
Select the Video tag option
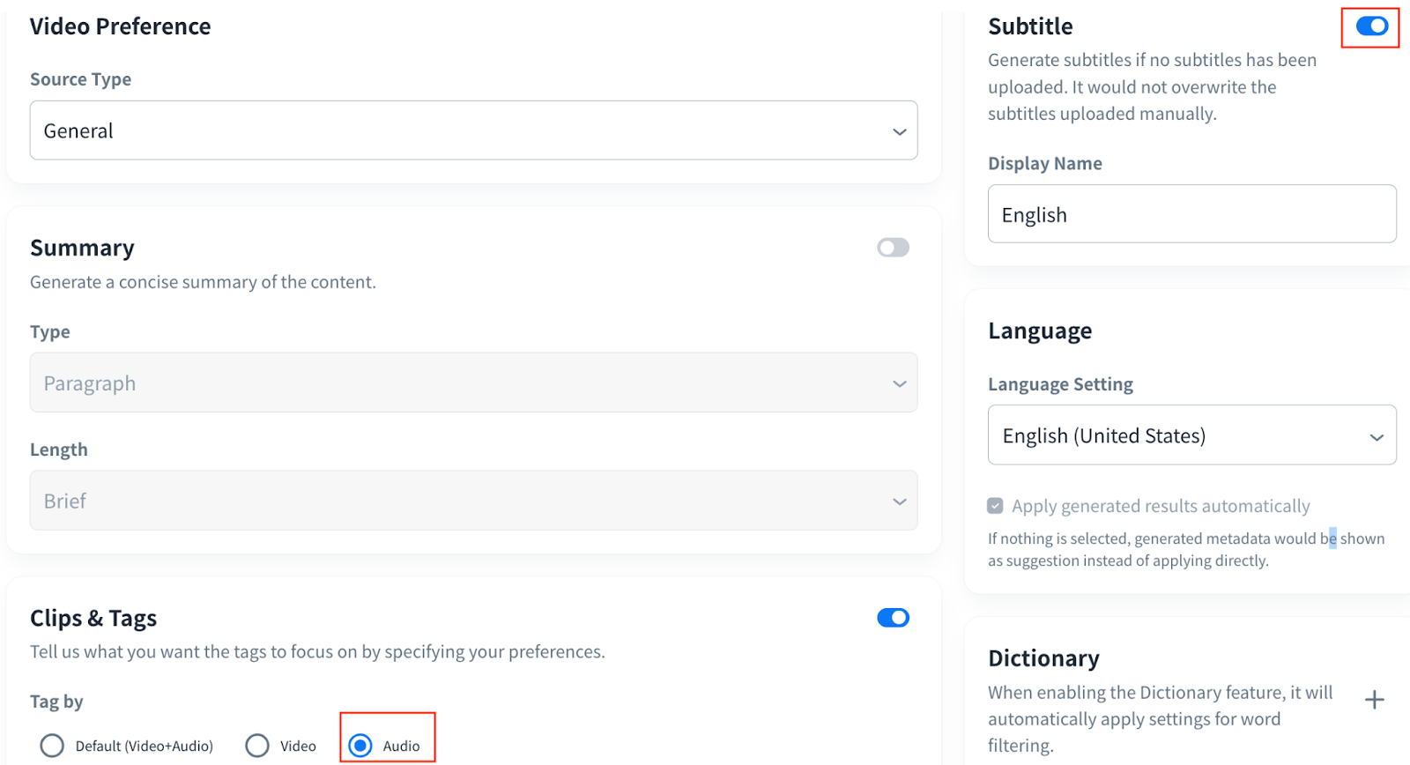pyautogui.click(x=257, y=746)
